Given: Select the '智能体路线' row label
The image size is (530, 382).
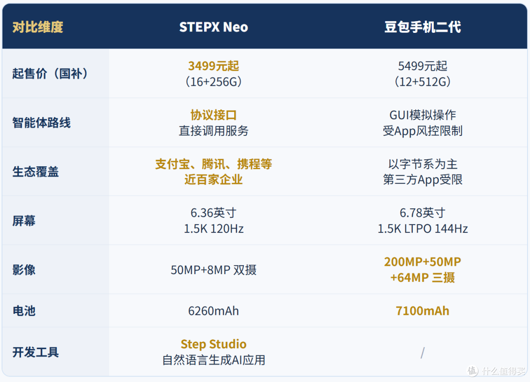Looking at the screenshot, I should click(41, 123).
